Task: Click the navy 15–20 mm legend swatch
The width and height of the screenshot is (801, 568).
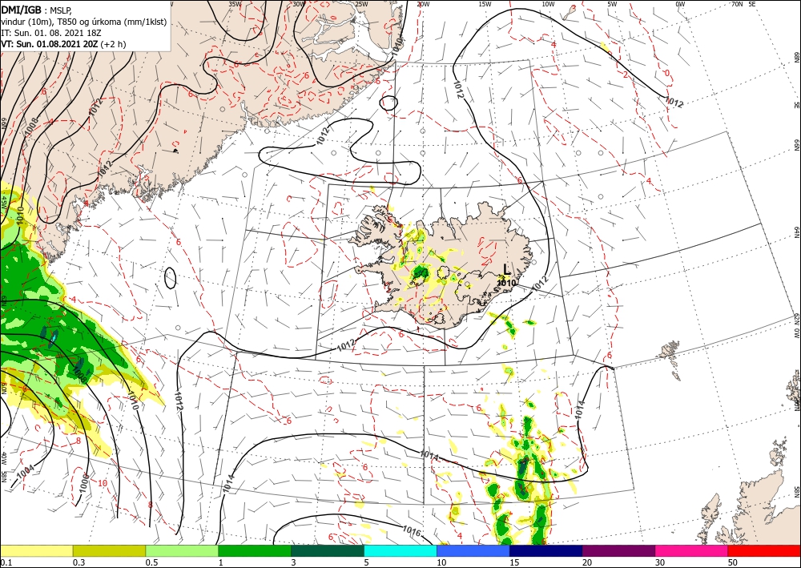Action: click(546, 550)
